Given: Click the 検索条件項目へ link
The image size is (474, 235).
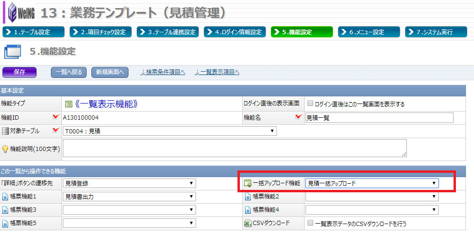Looking at the screenshot, I should coord(163,72).
